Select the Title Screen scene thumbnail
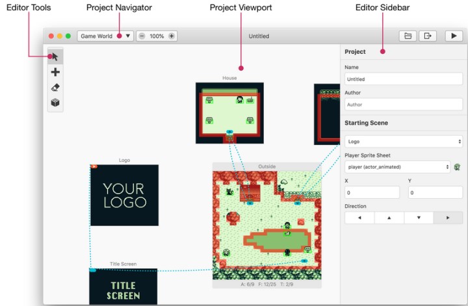 (x=123, y=287)
